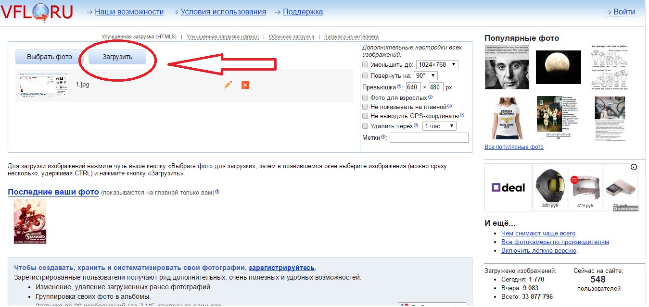Enable the Повернуть на checkbox
649x307 pixels.
[365, 75]
